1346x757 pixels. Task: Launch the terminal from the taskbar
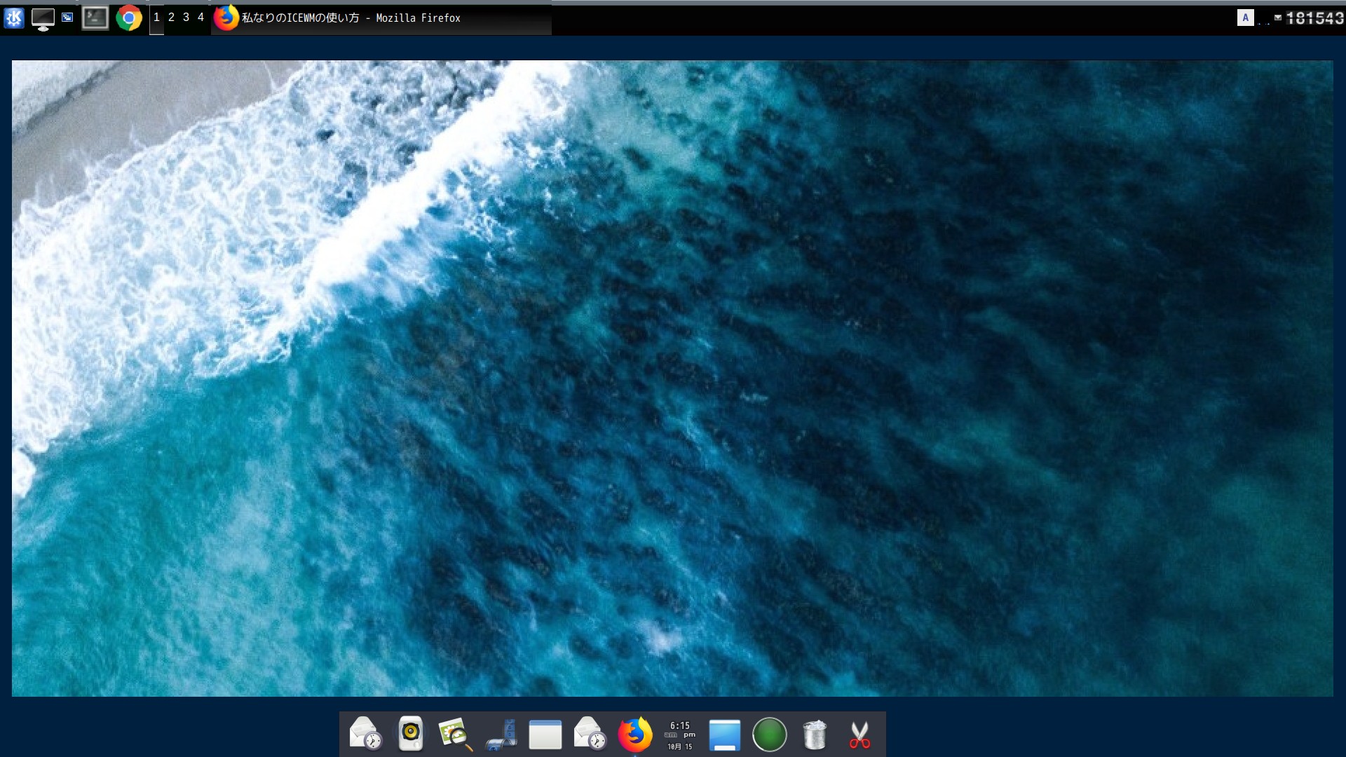point(95,18)
